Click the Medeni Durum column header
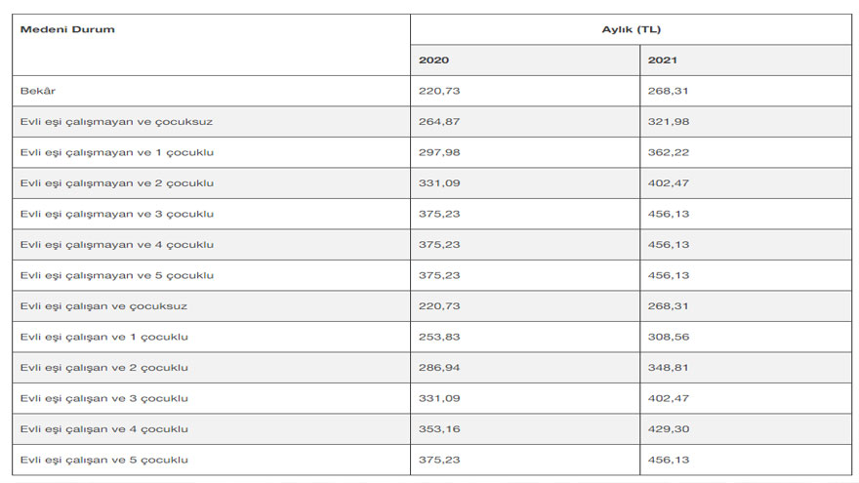This screenshot has height=483, width=859. (67, 29)
